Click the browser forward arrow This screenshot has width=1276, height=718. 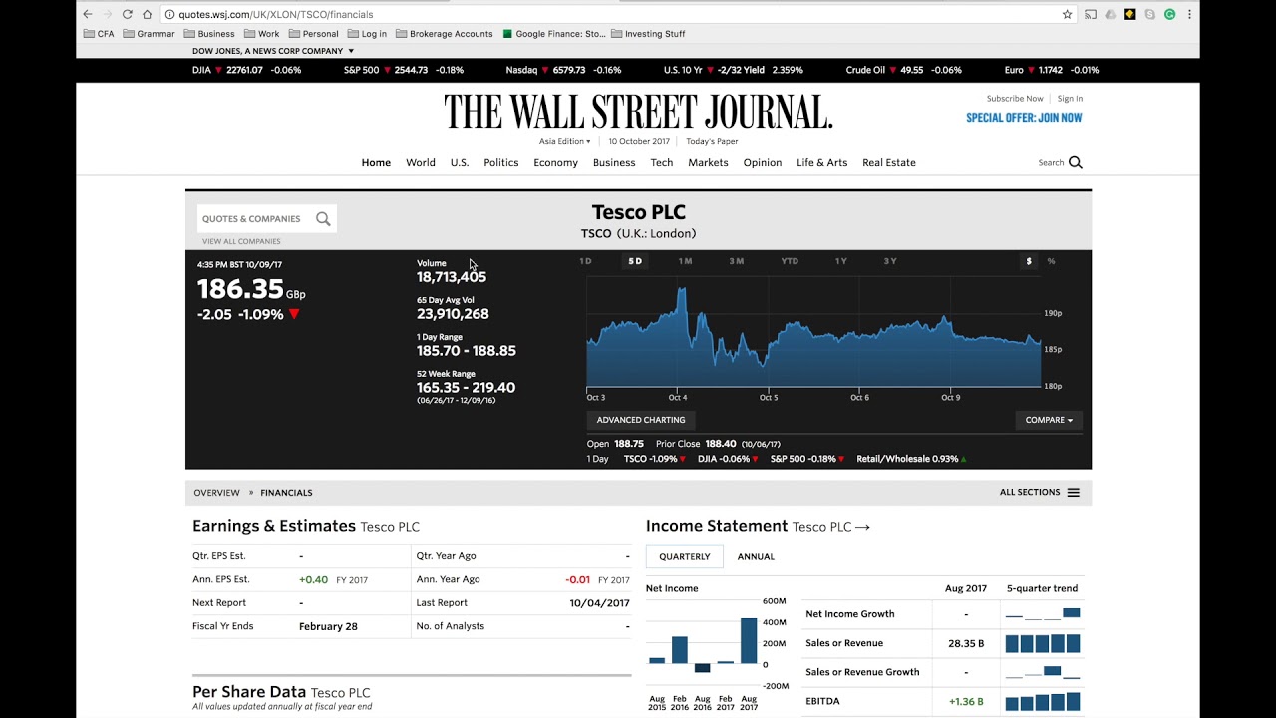[x=108, y=14]
